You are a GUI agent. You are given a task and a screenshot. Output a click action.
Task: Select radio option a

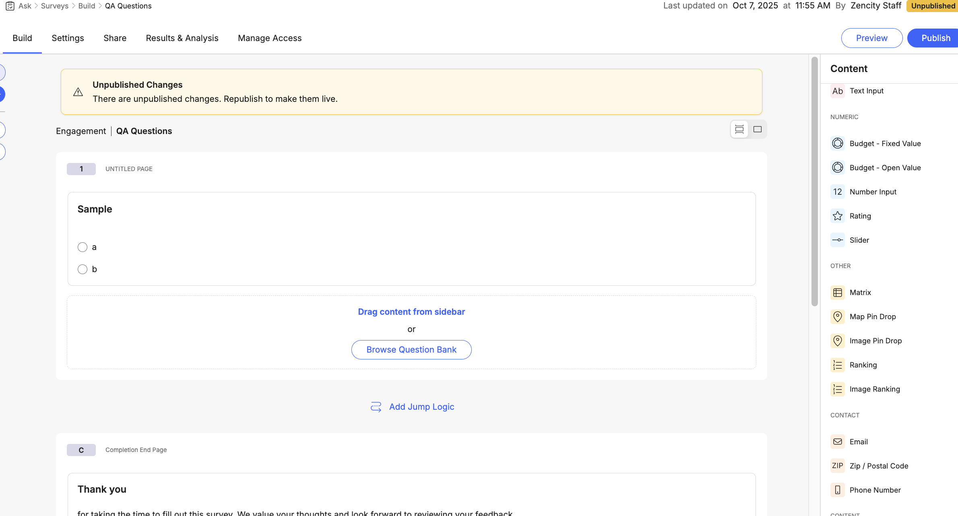83,247
